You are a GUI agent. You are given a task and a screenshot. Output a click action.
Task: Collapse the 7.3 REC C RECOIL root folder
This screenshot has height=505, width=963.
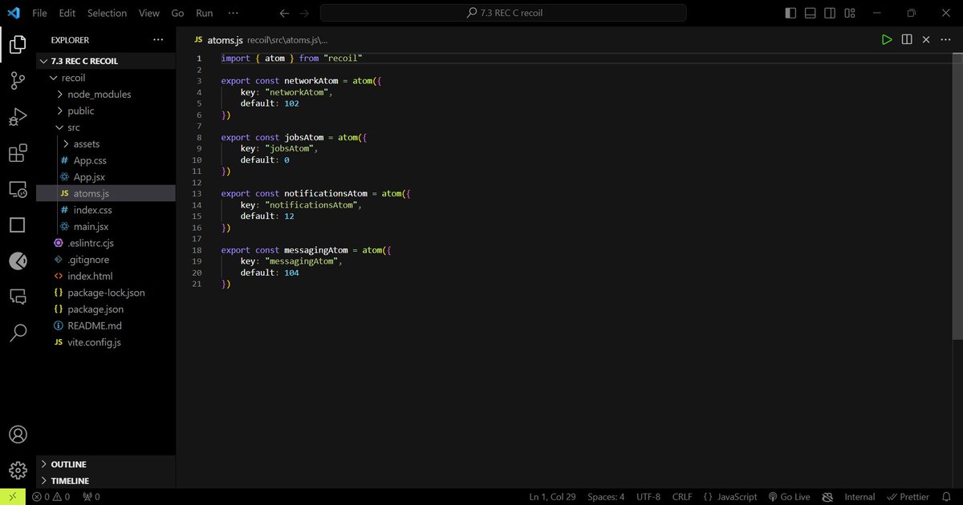[x=106, y=61]
